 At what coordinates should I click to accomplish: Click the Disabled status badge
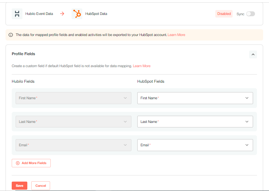(x=224, y=14)
